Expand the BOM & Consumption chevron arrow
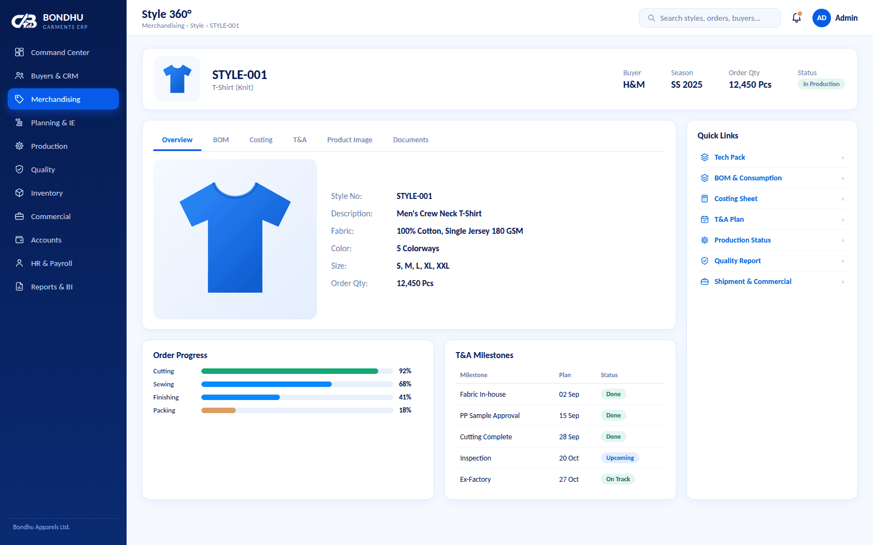This screenshot has width=873, height=545. (843, 178)
